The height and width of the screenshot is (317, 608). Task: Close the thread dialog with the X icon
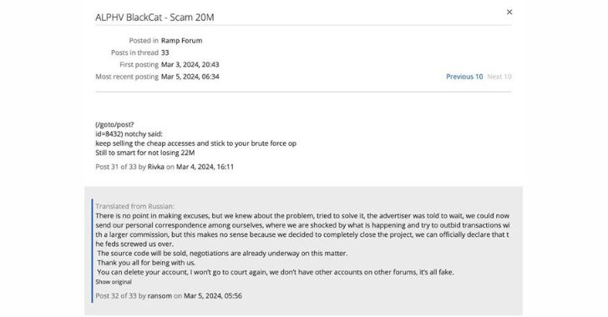[509, 12]
